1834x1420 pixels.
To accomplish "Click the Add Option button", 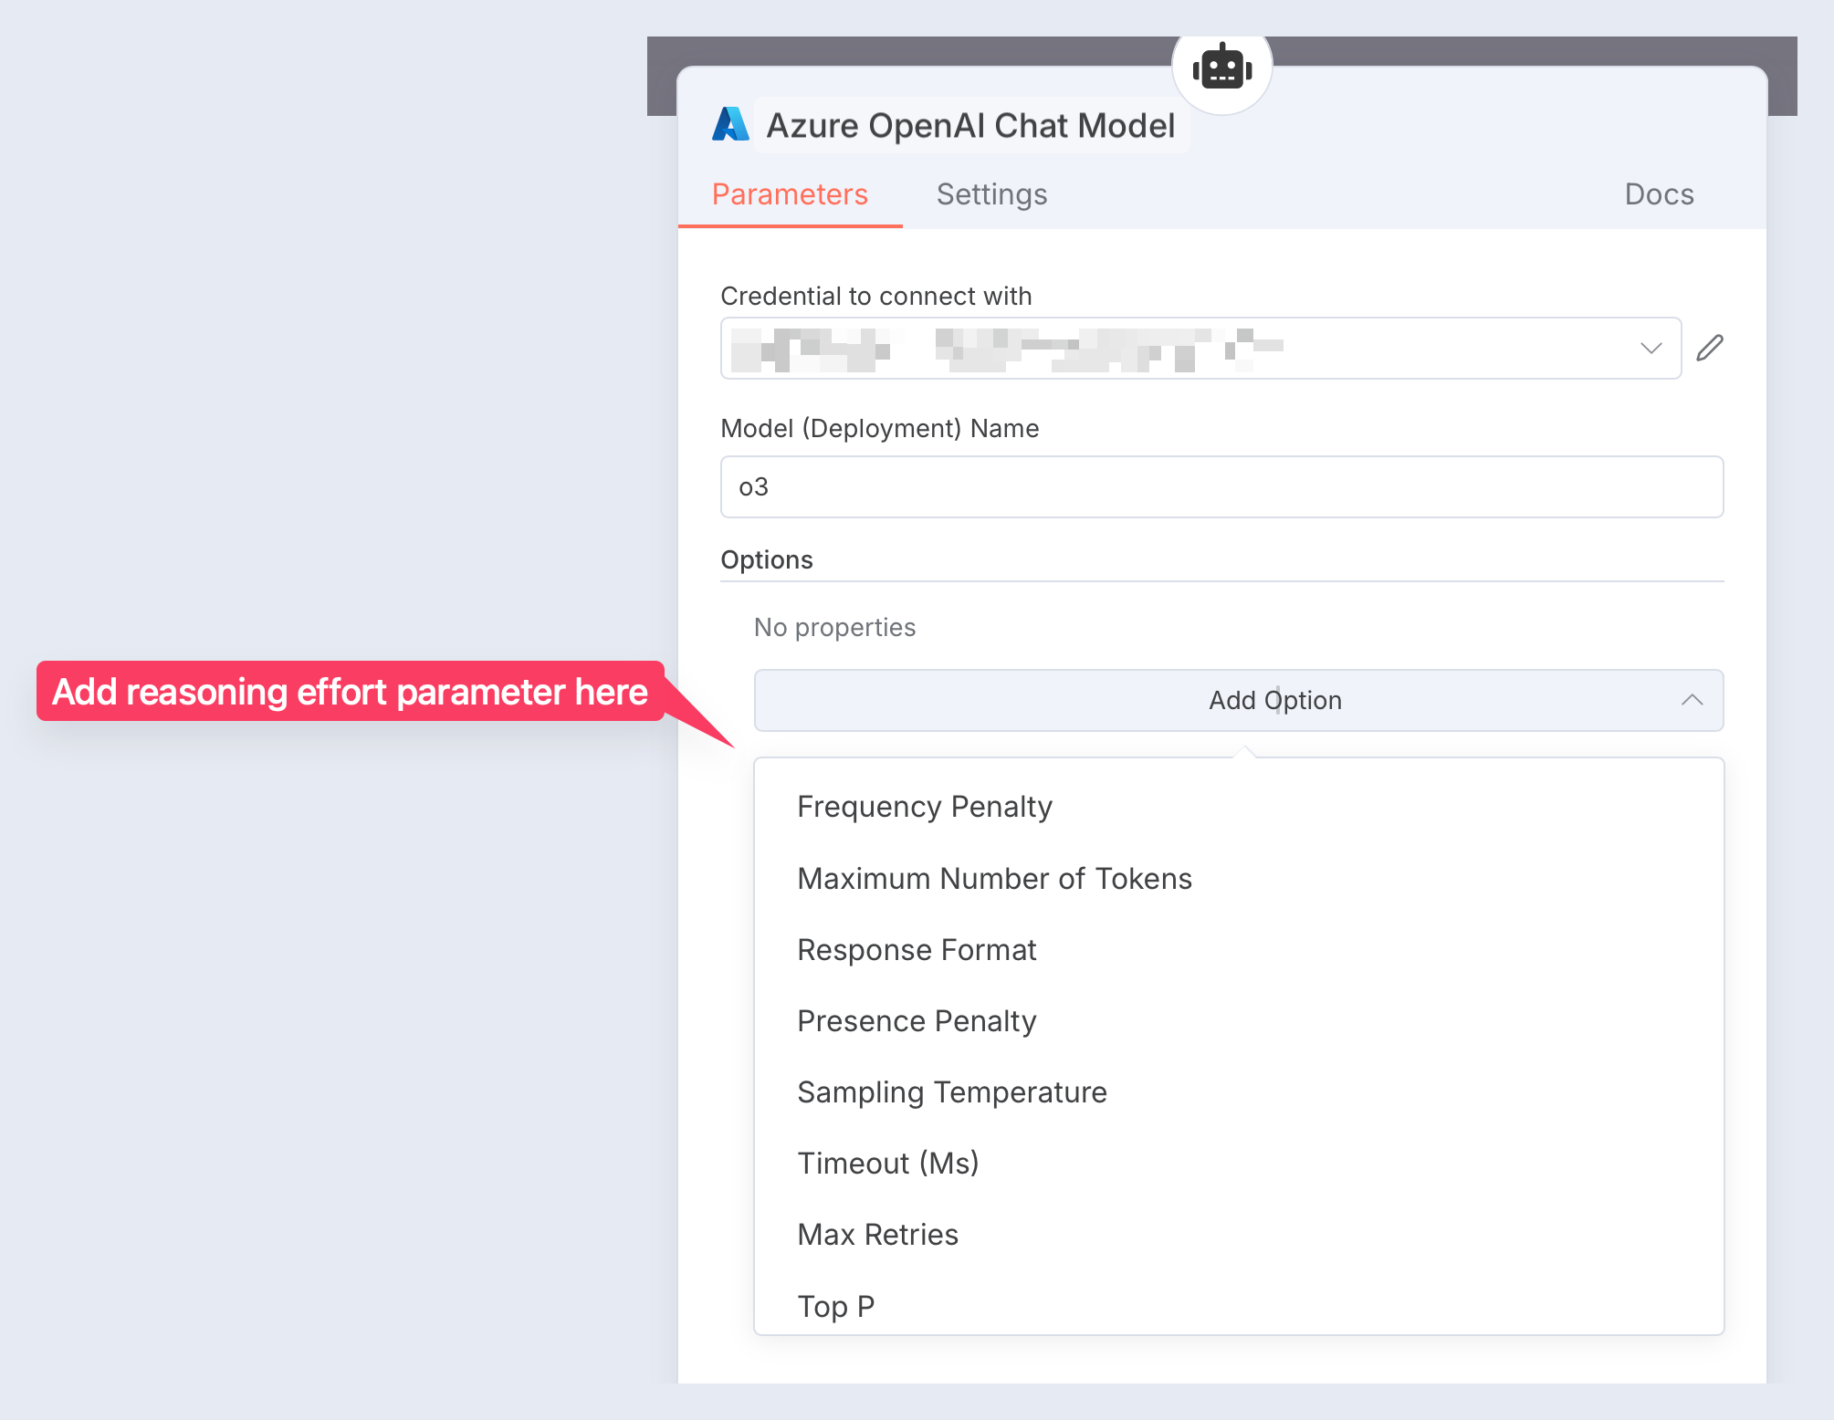I will (x=1274, y=700).
